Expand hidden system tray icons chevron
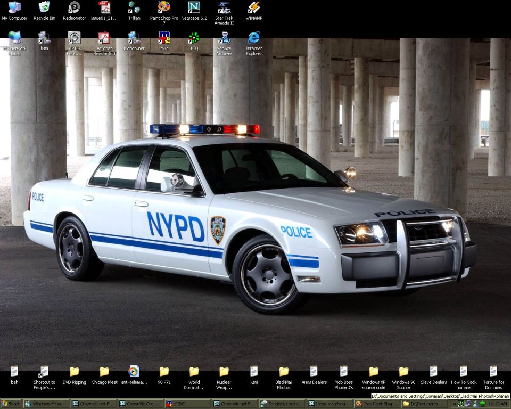The width and height of the screenshot is (511, 409). coord(454,404)
